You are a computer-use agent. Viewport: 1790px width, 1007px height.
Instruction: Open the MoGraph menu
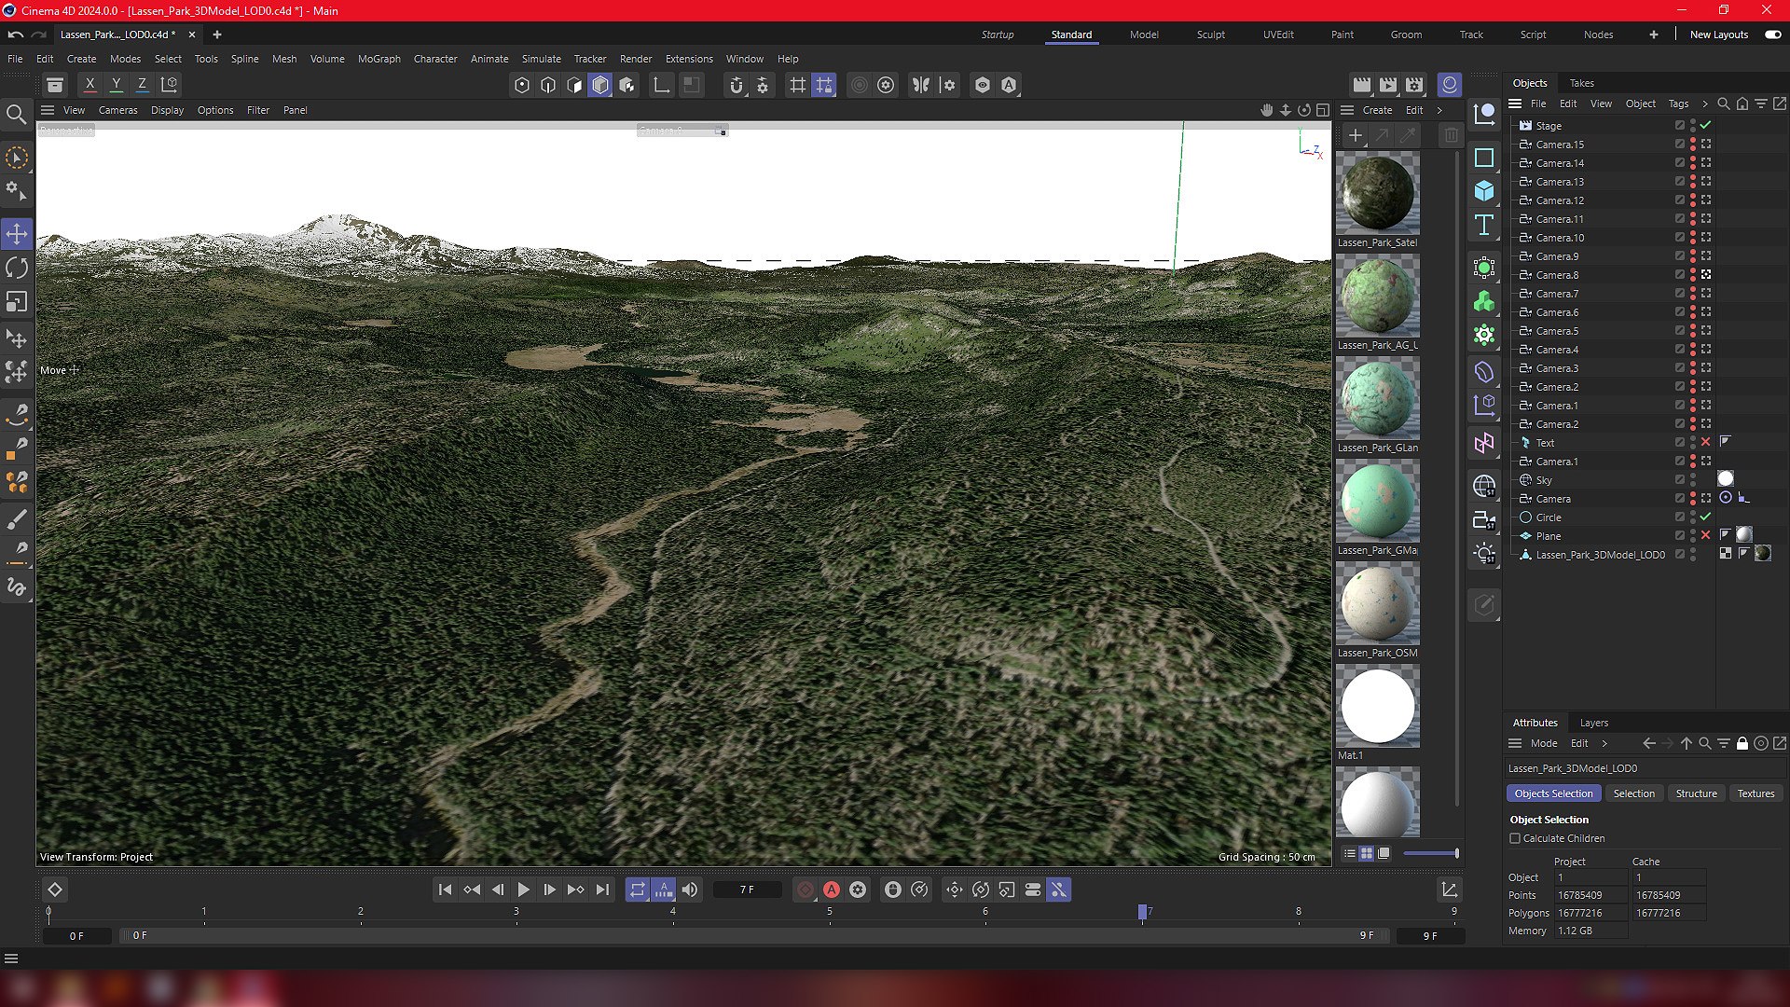tap(379, 59)
